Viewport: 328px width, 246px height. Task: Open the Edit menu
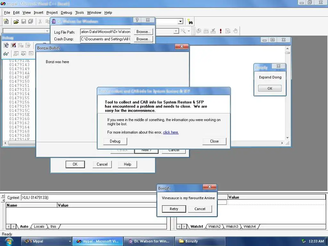click(16, 12)
